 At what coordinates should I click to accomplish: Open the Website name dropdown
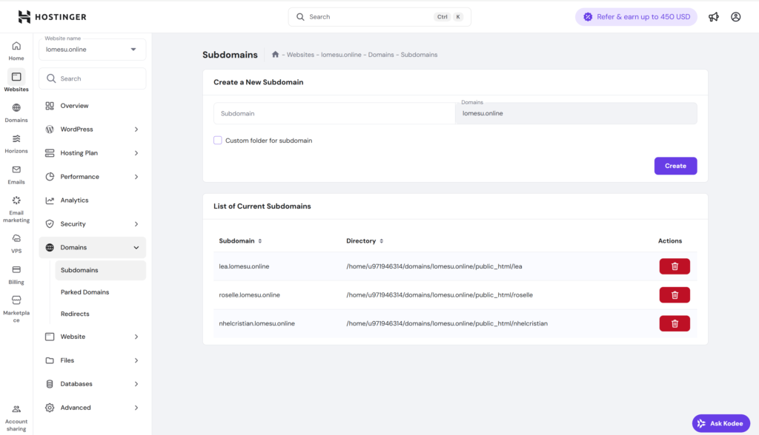click(x=93, y=50)
